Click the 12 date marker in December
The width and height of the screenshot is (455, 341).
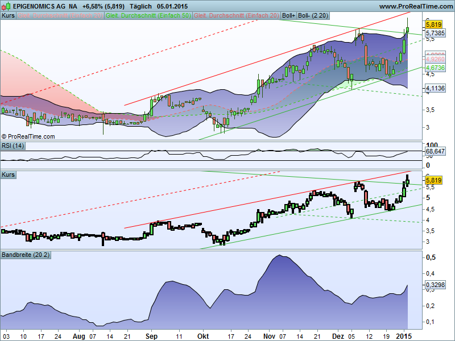(369, 336)
